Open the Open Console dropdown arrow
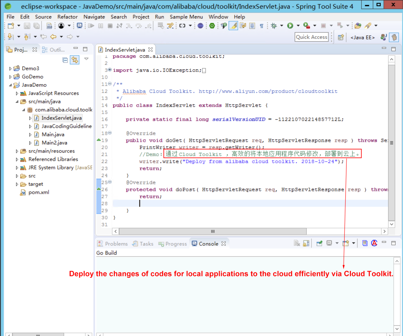Image resolution: width=403 pixels, height=336 pixels. tap(353, 243)
